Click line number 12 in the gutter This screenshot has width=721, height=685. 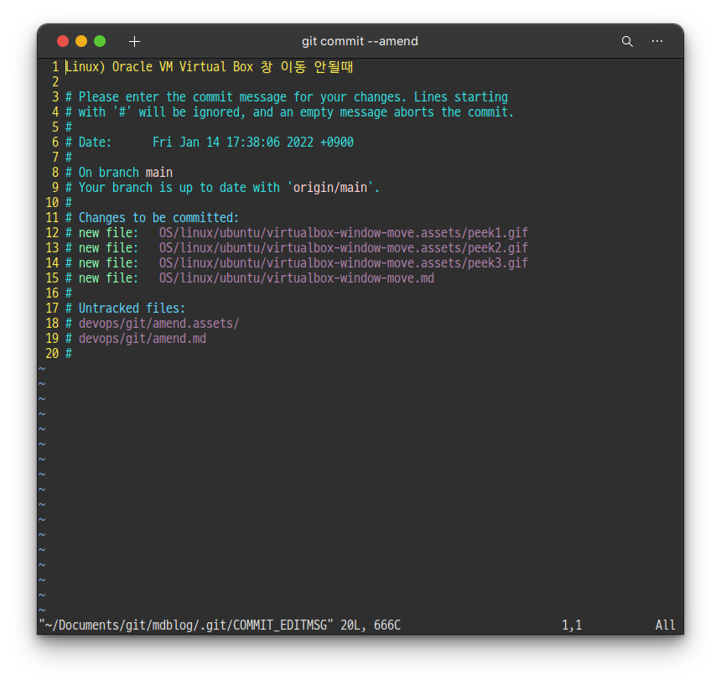tap(52, 232)
